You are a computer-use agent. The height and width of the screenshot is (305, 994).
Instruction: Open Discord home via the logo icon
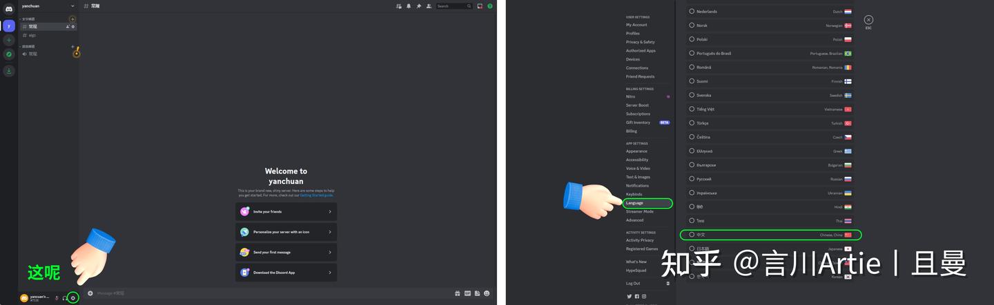tap(9, 8)
